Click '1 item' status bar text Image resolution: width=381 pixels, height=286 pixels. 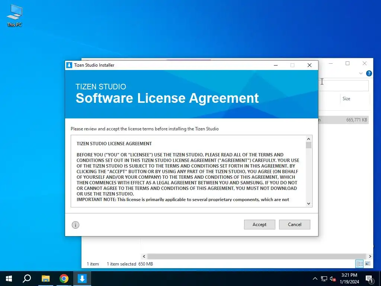[93, 264]
